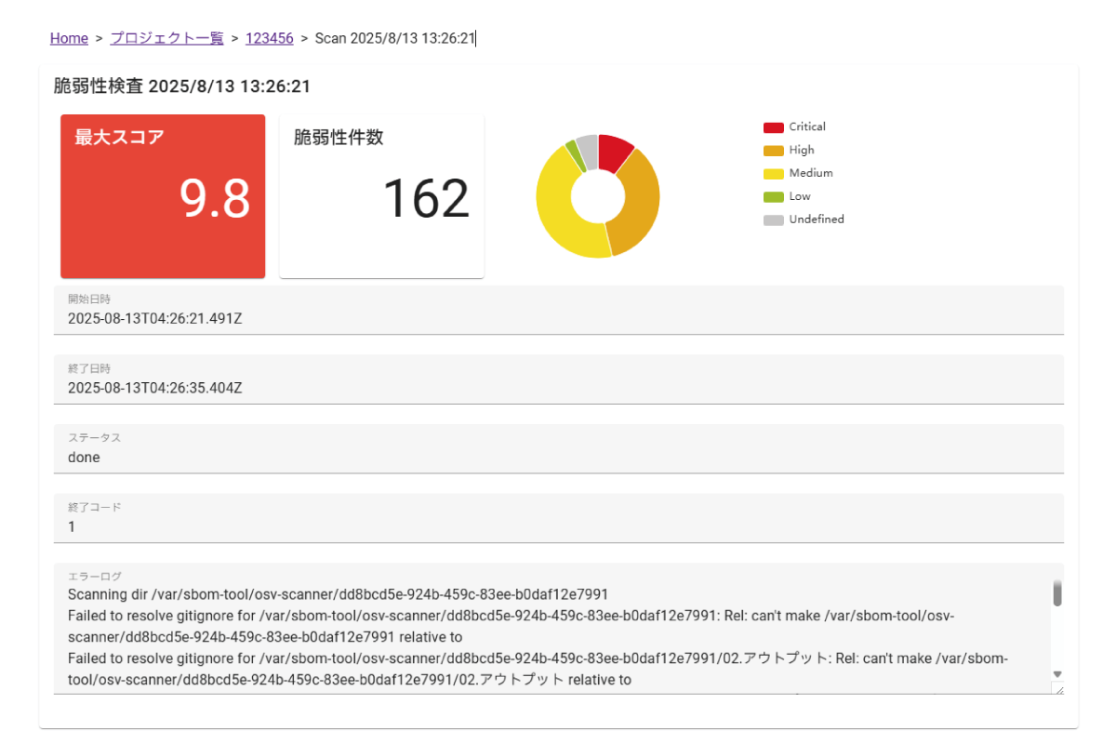1116x744 pixels.
Task: Click the 脆弱性件数 162 card
Action: [x=381, y=196]
